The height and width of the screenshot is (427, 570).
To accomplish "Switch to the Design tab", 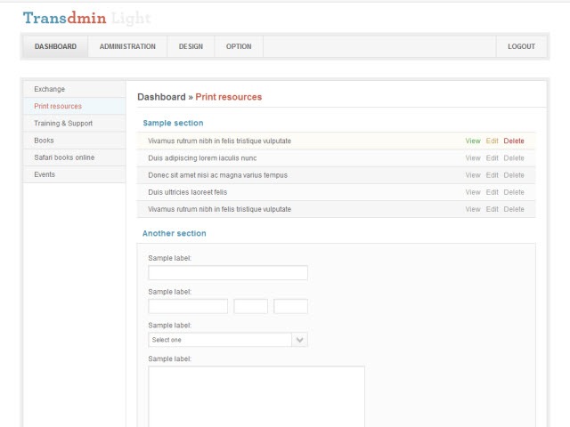I will coord(191,47).
